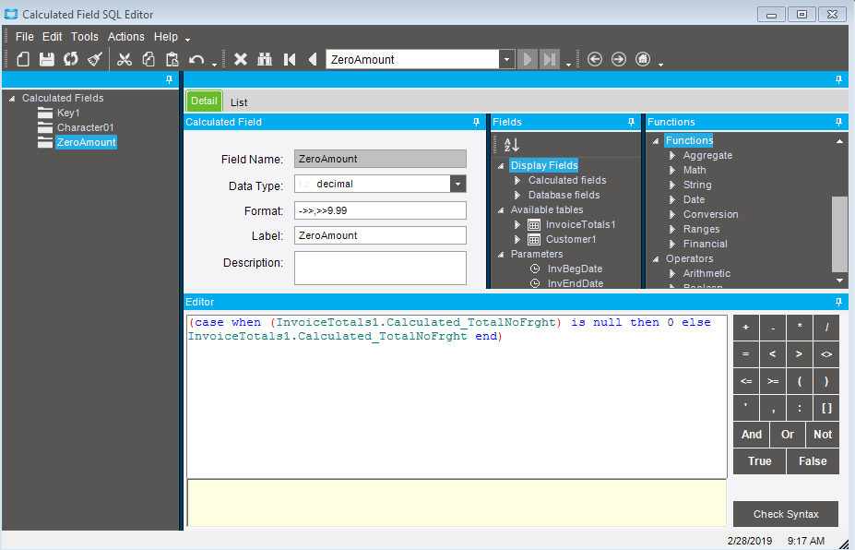The image size is (855, 550).
Task: Select the InvBegDate parameter
Action: pos(575,269)
